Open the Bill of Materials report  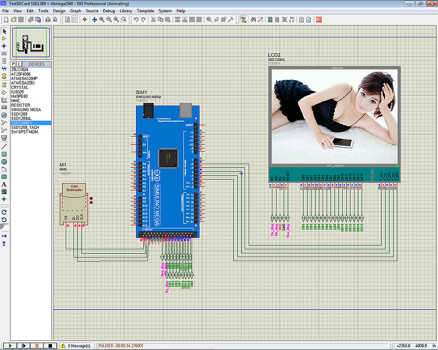point(302,20)
